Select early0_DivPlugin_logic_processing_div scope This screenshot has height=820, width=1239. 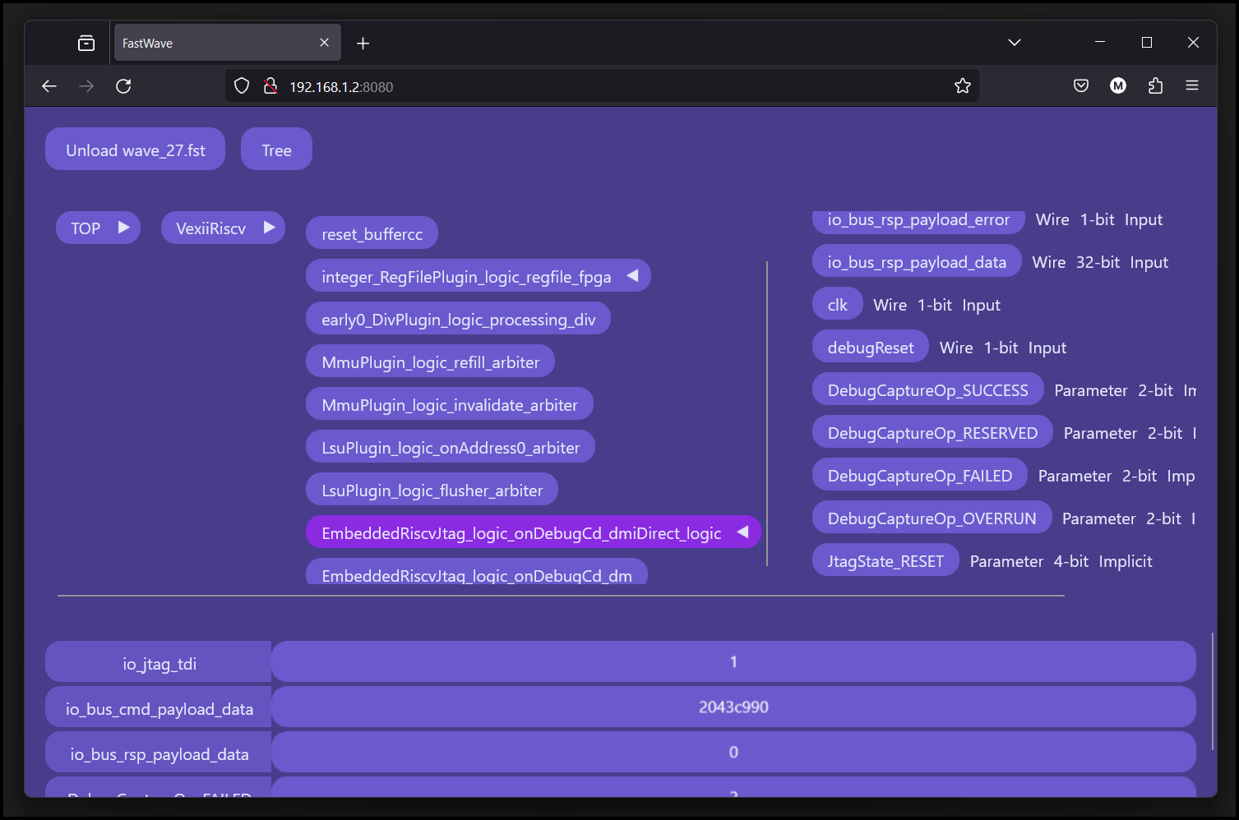(x=458, y=319)
